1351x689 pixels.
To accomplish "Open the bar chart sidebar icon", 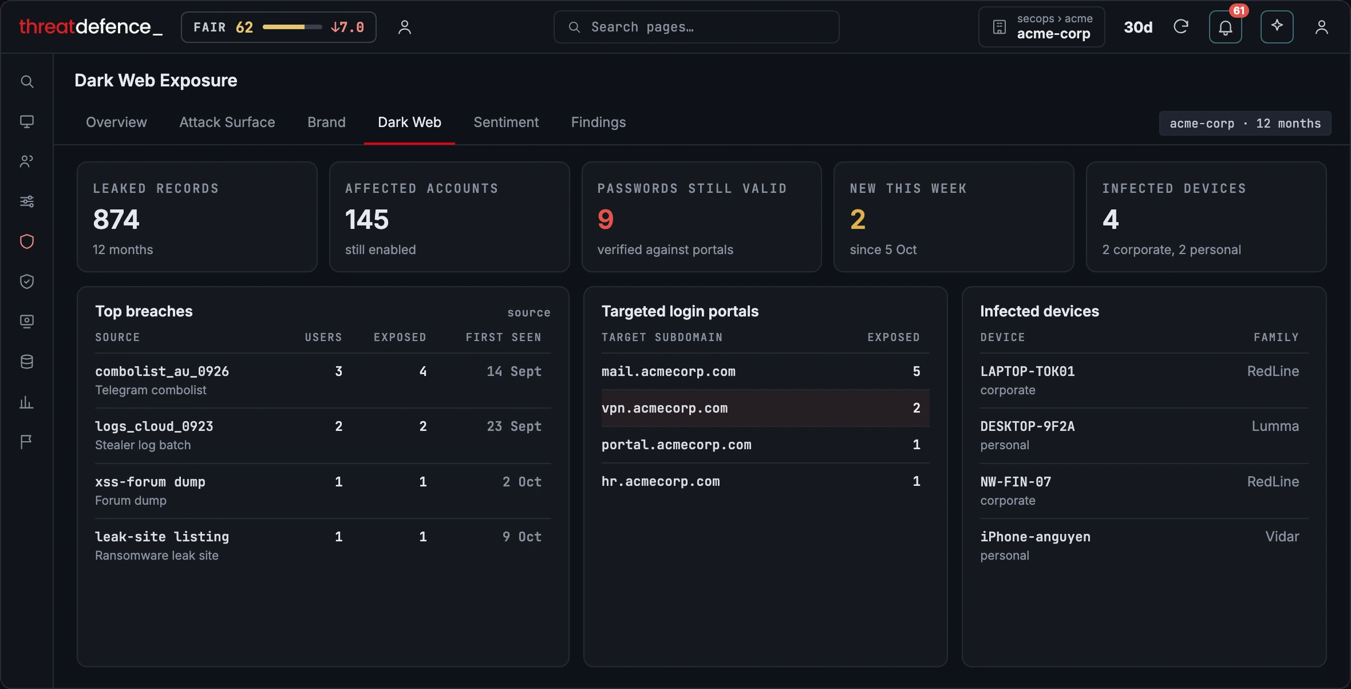I will coord(27,402).
